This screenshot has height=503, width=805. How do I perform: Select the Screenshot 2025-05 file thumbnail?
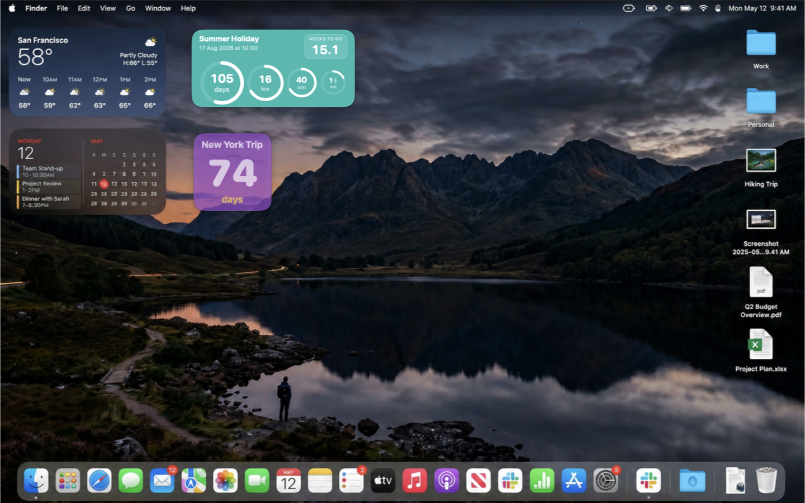[761, 220]
